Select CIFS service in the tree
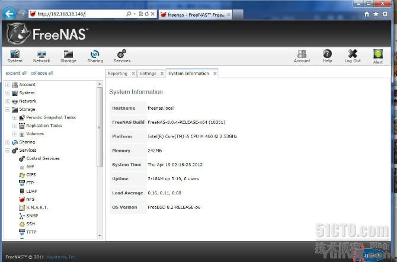Viewport: 397px width, 262px height. coord(27,175)
